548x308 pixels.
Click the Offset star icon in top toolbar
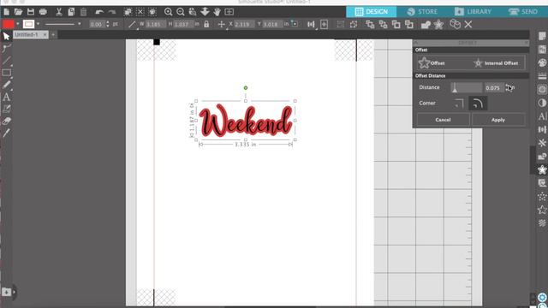pyautogui.click(x=438, y=25)
